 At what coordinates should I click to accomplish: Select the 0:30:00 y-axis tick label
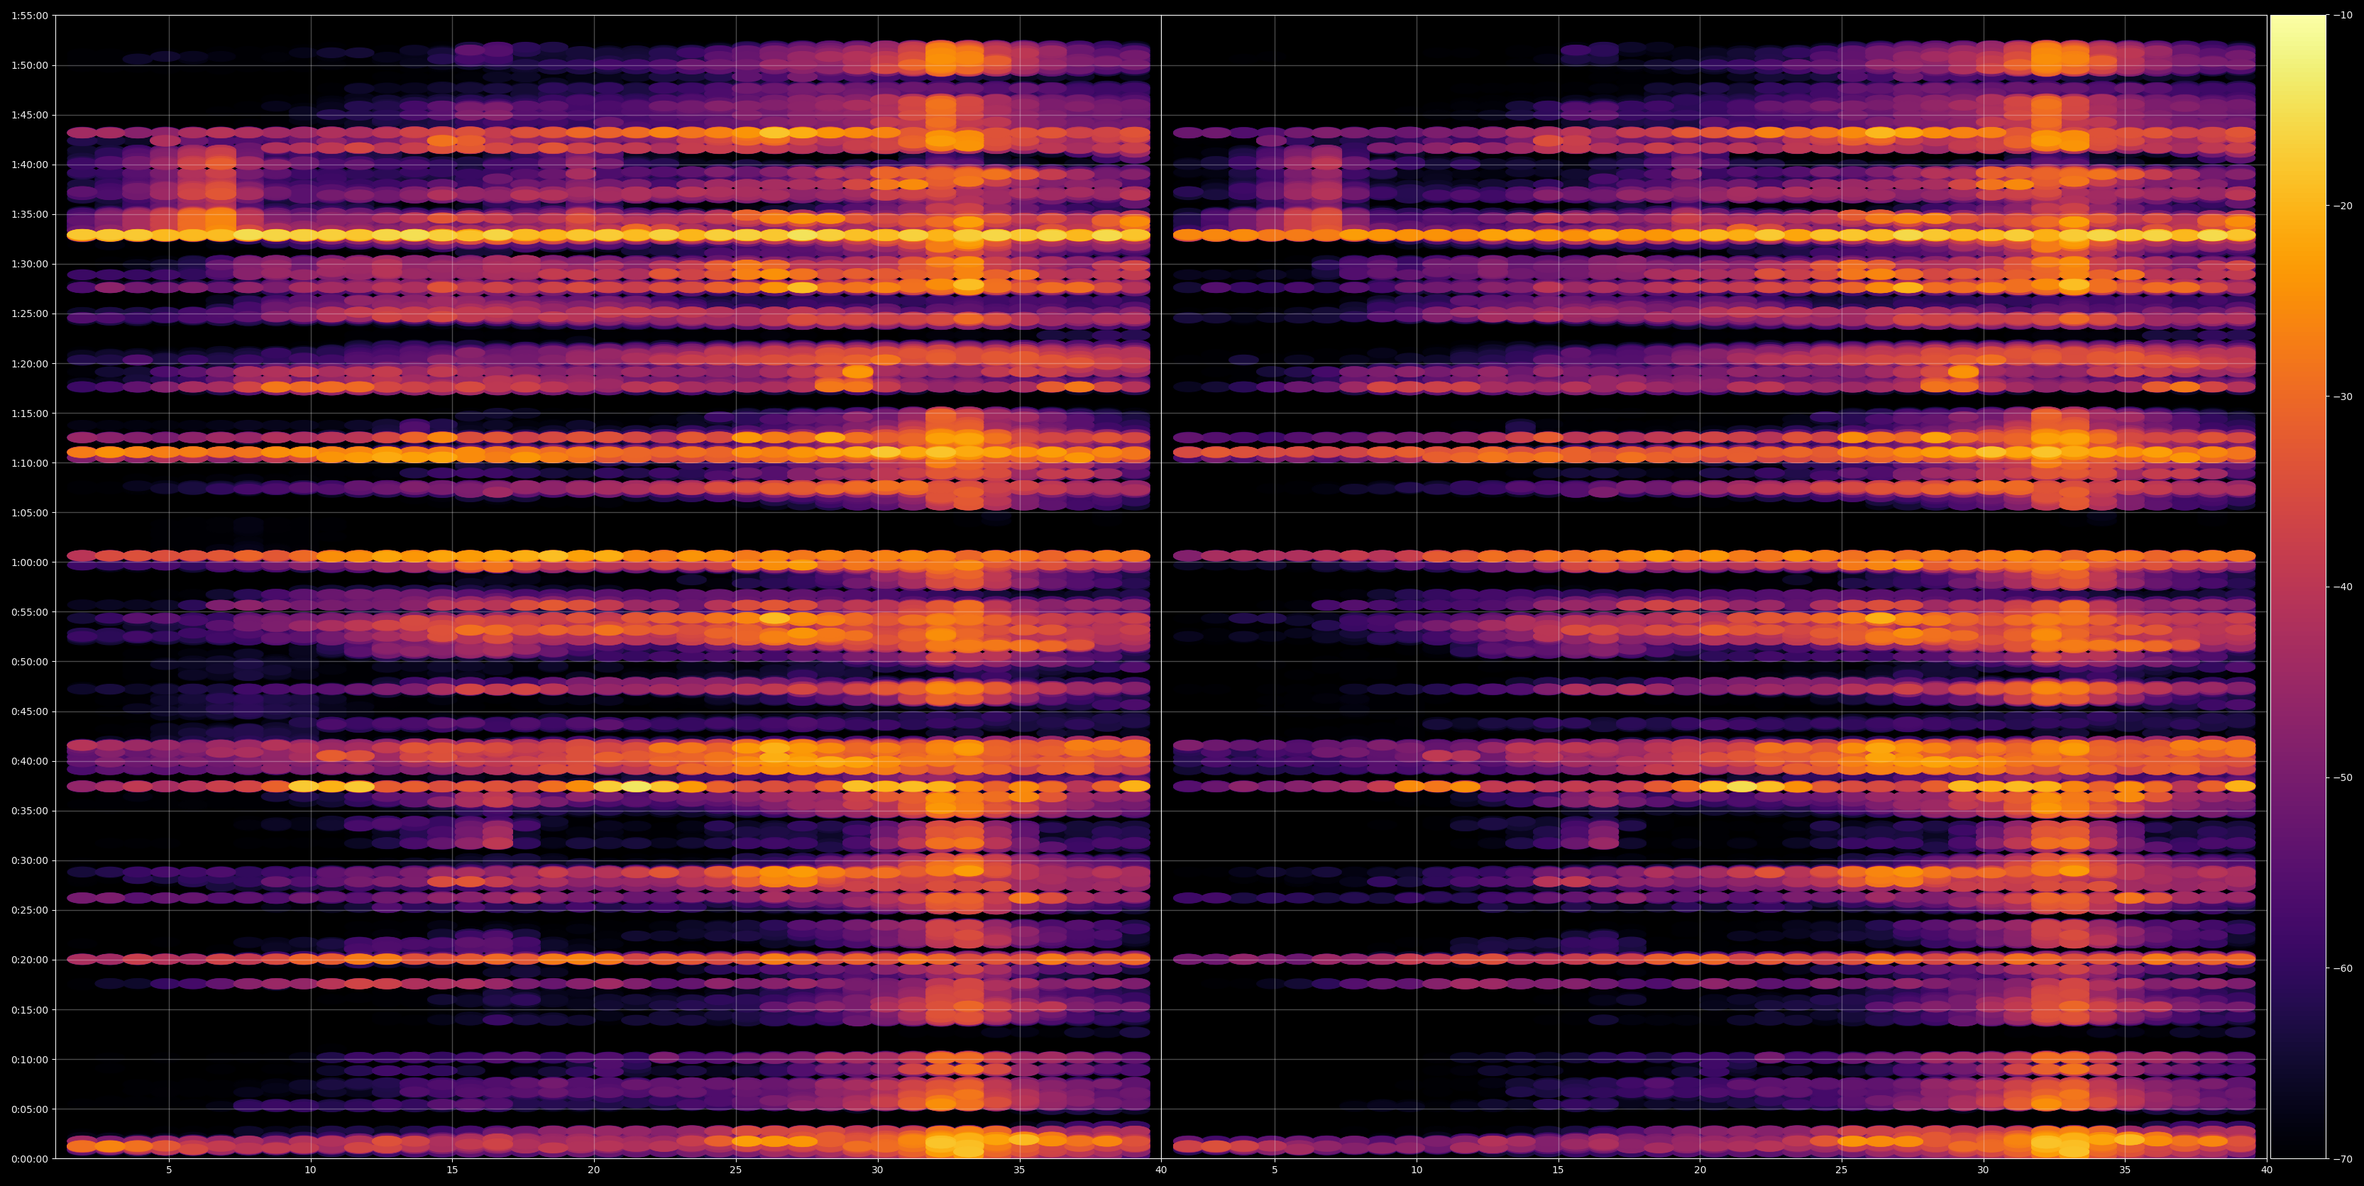(29, 860)
